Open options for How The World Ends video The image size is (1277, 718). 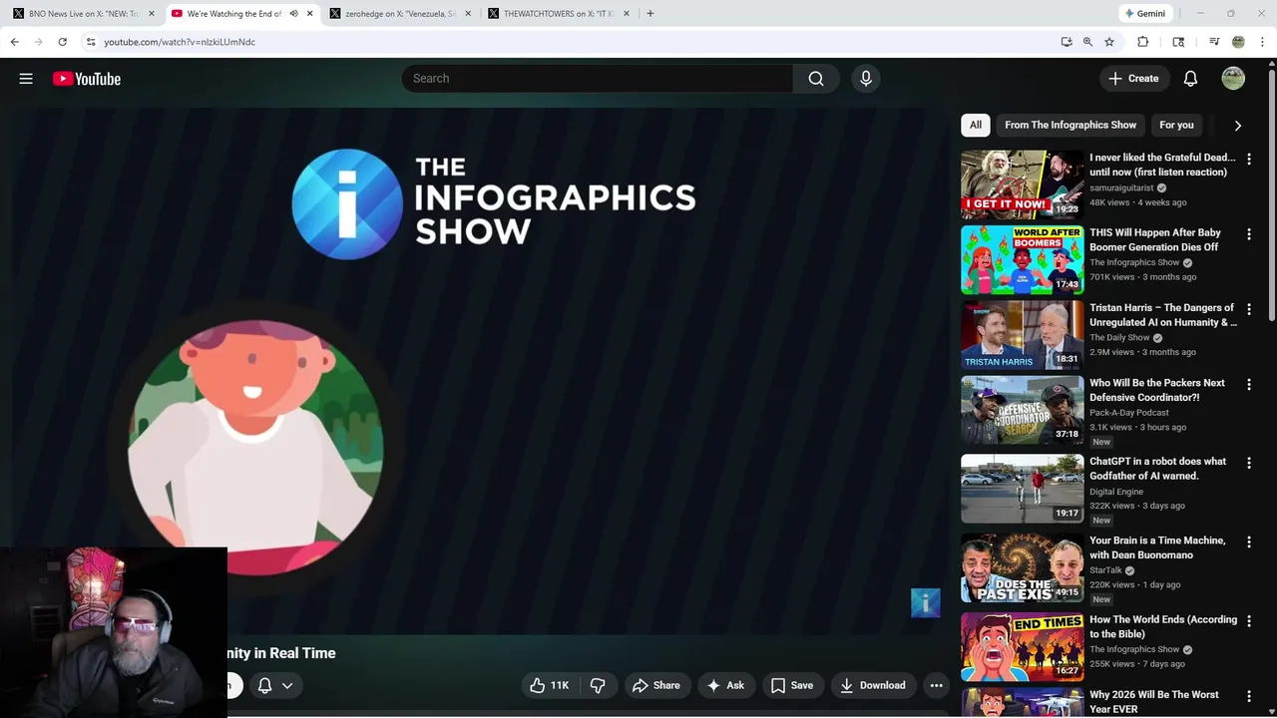[x=1249, y=620]
